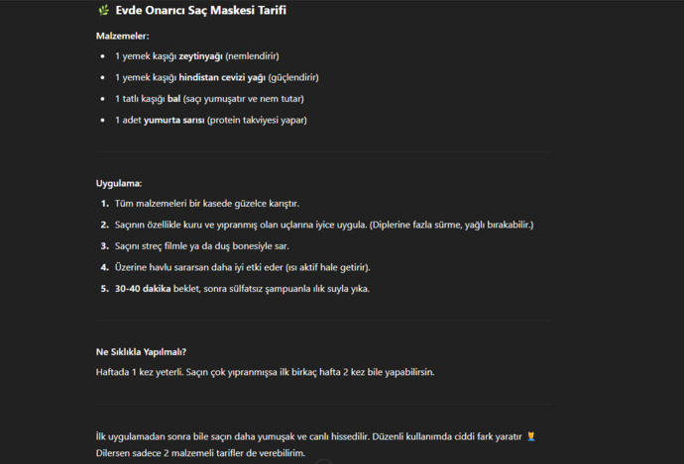
Task: Click step 1 'Tüm malzemeleri bir kasede' line
Action: coord(207,203)
